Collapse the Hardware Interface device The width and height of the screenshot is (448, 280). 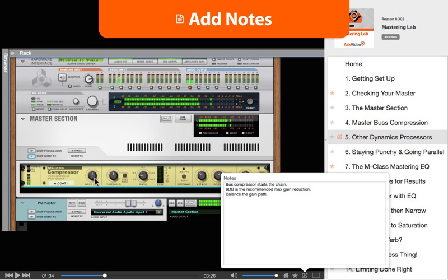(x=22, y=62)
